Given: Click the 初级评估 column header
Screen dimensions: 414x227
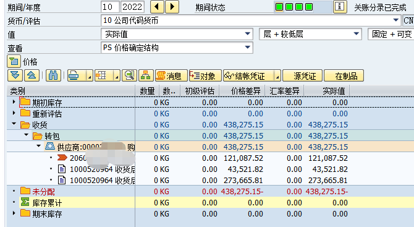Looking at the screenshot, I should pos(200,91).
